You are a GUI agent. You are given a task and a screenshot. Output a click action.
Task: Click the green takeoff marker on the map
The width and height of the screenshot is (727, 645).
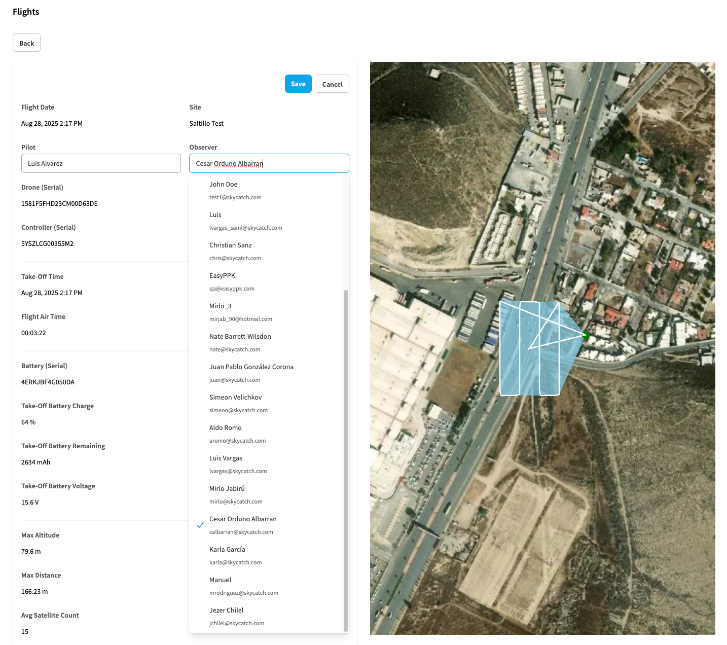(x=586, y=335)
